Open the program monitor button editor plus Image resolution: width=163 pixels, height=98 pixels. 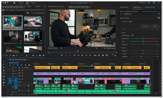tap(115, 56)
